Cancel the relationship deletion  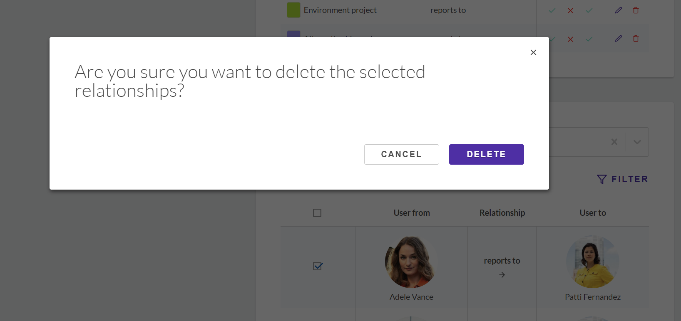[x=401, y=154]
